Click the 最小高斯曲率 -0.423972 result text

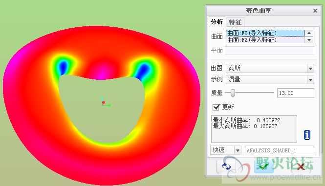coord(247,120)
